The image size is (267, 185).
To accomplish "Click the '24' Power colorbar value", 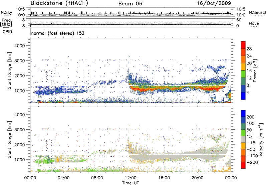I will (249, 56).
